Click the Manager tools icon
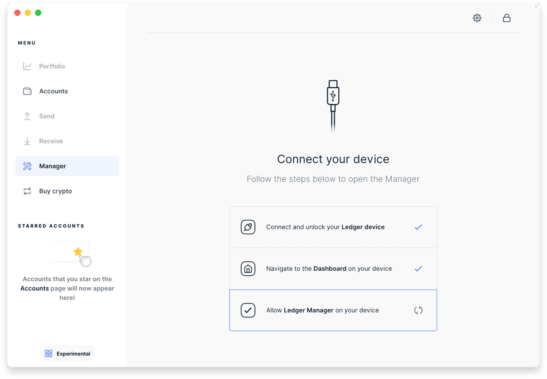 click(x=27, y=166)
